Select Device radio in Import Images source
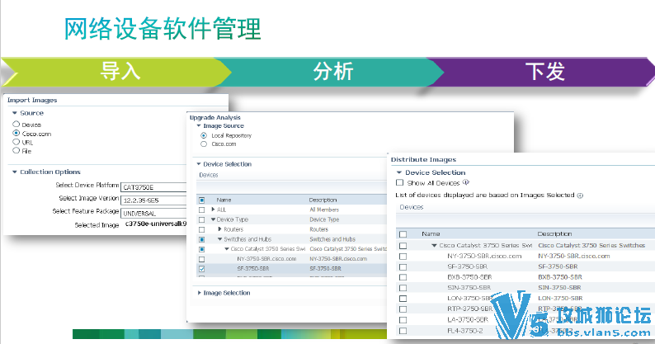The height and width of the screenshot is (344, 655). [x=16, y=124]
